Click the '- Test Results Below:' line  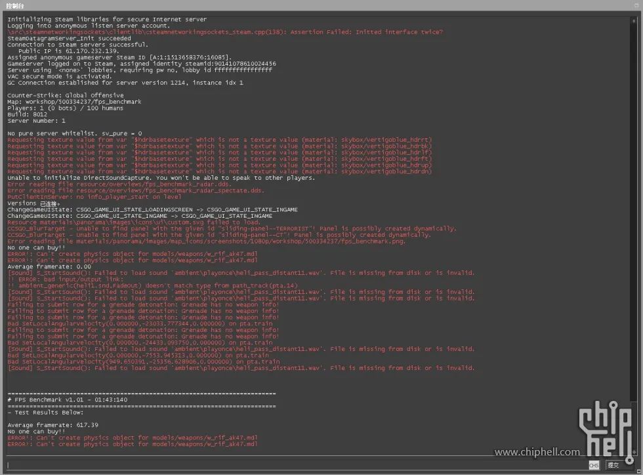click(45, 412)
